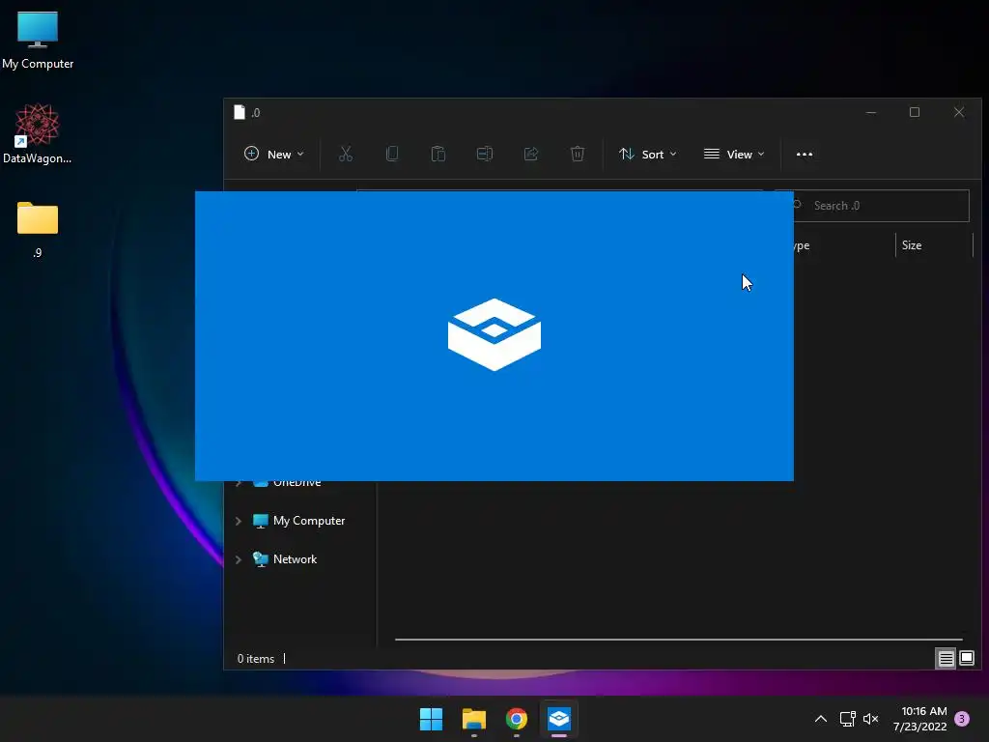Click the Paste clipboard icon
Image resolution: width=989 pixels, height=742 pixels.
pyautogui.click(x=438, y=154)
